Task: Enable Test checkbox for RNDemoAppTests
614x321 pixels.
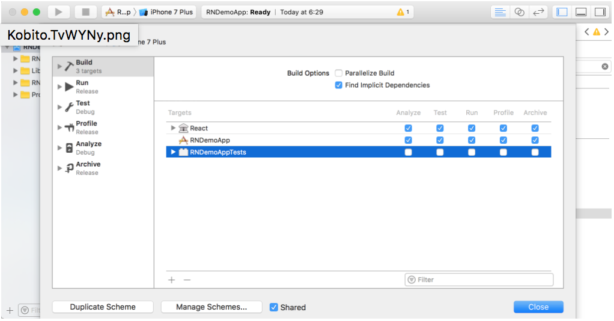Action: (x=440, y=152)
